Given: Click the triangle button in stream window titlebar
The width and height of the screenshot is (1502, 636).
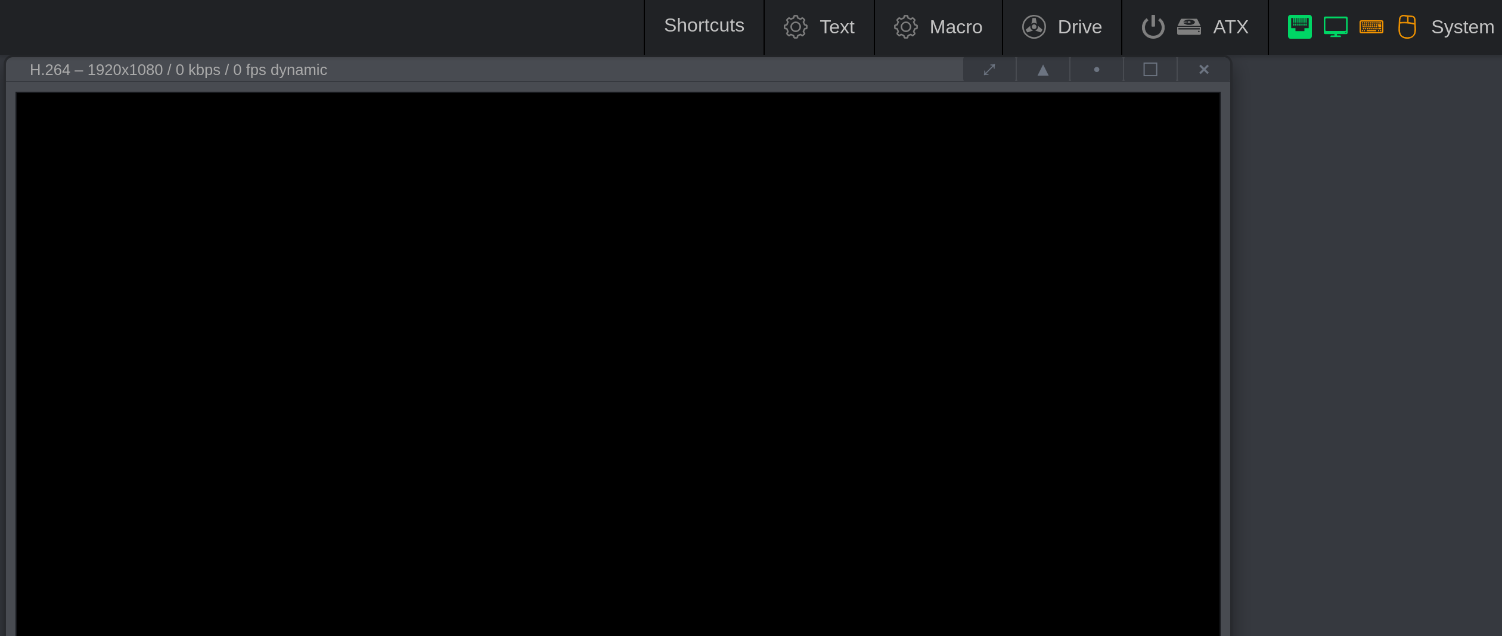Looking at the screenshot, I should [x=1043, y=70].
